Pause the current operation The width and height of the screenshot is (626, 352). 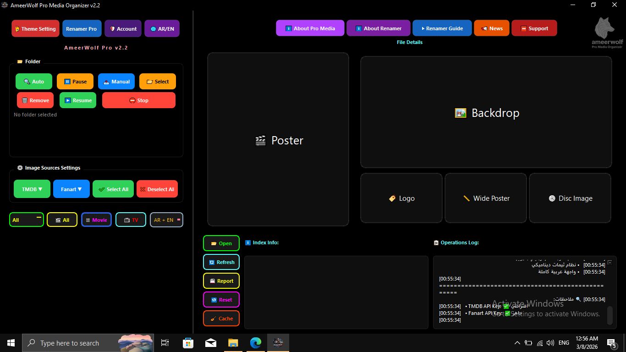tap(75, 82)
